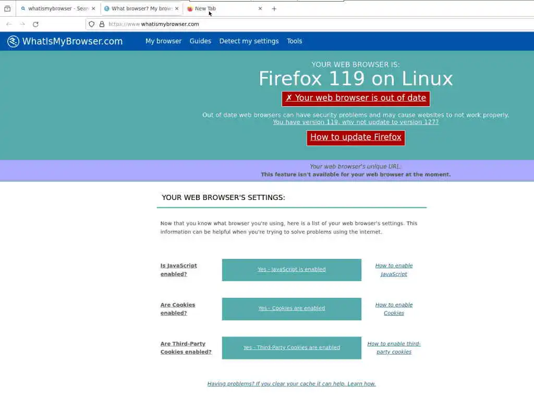The width and height of the screenshot is (534, 400).
Task: Switch to whatismybrowser Search tab
Action: (x=58, y=8)
